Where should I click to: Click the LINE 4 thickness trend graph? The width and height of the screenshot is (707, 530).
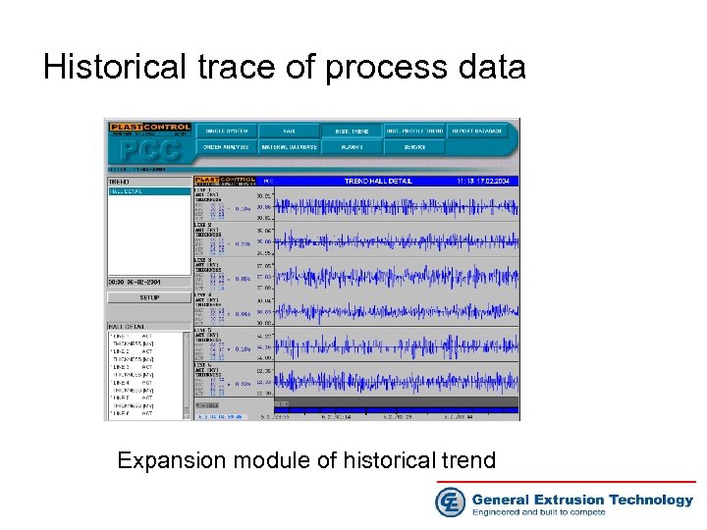click(x=397, y=311)
